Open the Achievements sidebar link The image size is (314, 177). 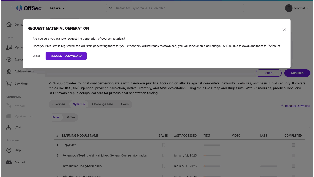(x=24, y=72)
